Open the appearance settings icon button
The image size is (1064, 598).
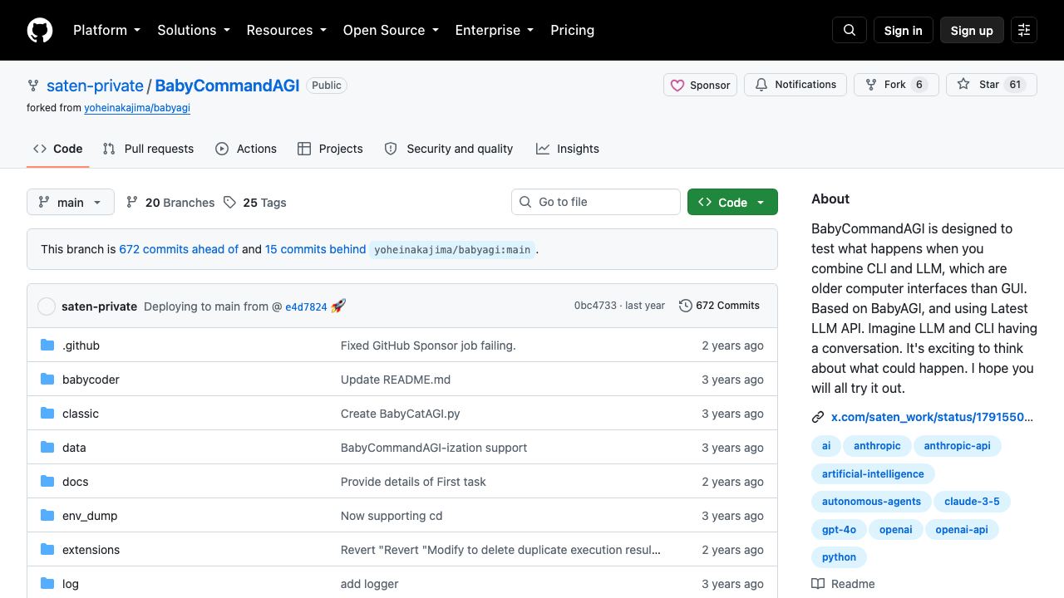coord(1024,30)
